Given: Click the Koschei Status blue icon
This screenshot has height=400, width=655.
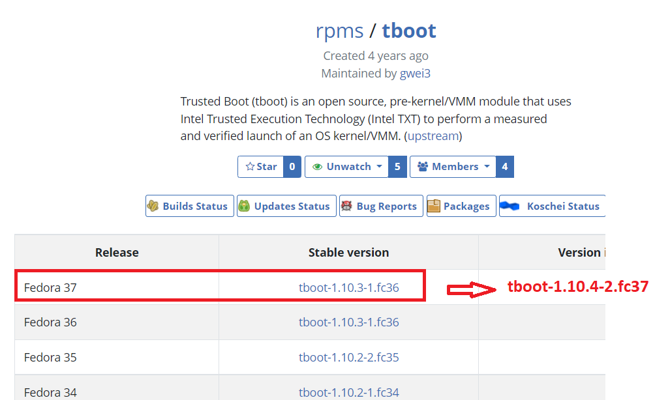Looking at the screenshot, I should pyautogui.click(x=510, y=206).
